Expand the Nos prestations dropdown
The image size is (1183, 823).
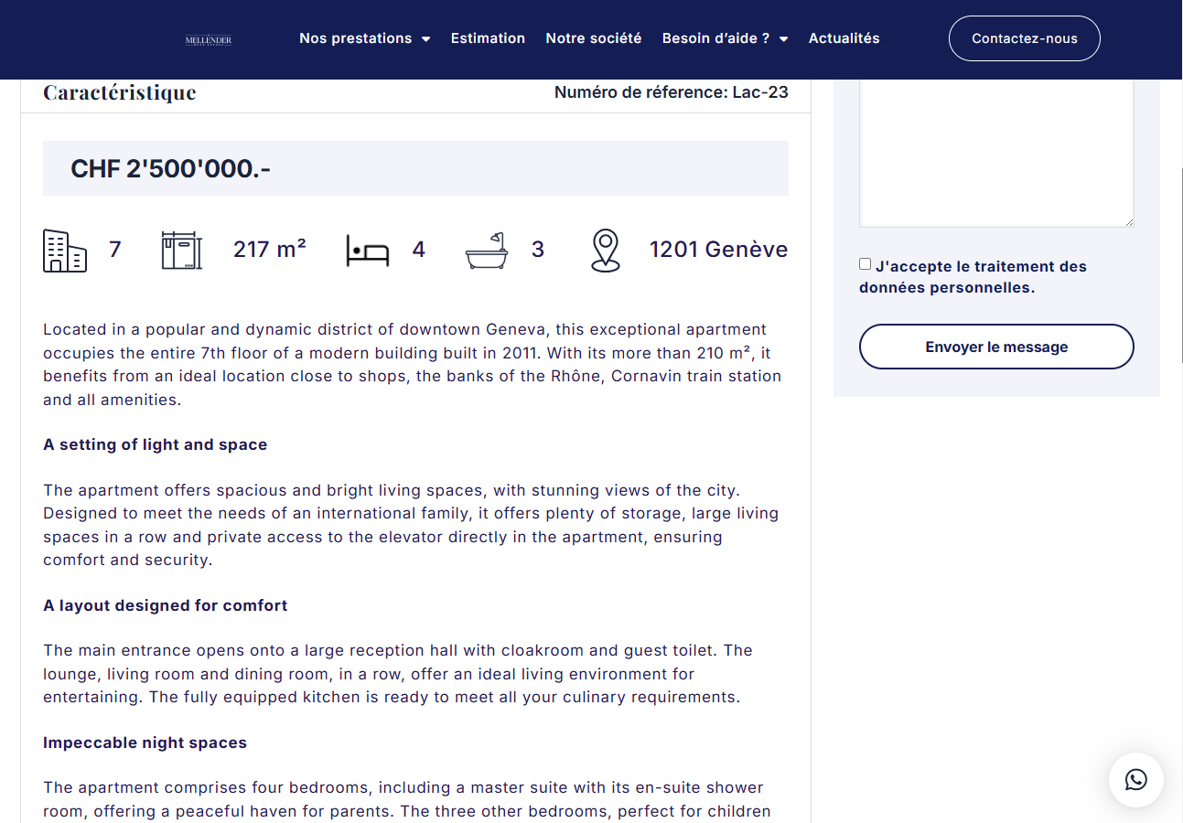pos(364,38)
